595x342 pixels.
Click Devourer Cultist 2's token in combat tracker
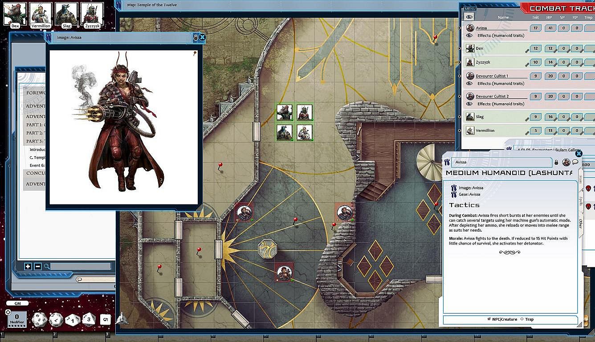(470, 96)
